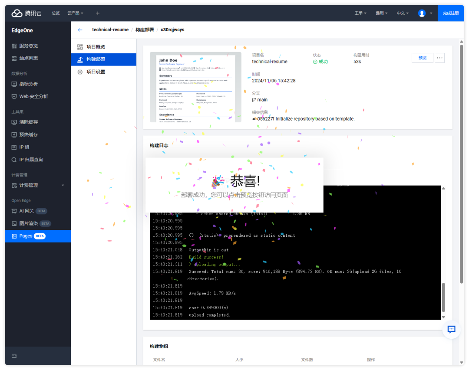Open the 费用 dropdown menu
The image size is (469, 370).
[x=382, y=13]
